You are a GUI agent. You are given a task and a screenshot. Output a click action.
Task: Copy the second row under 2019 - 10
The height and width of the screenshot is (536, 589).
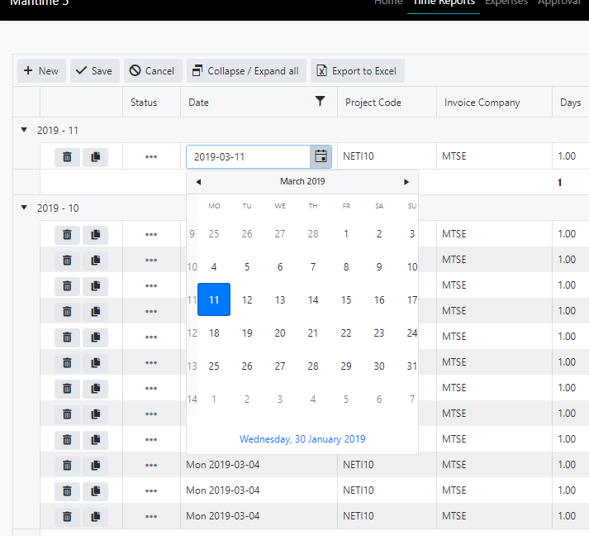pyautogui.click(x=95, y=261)
